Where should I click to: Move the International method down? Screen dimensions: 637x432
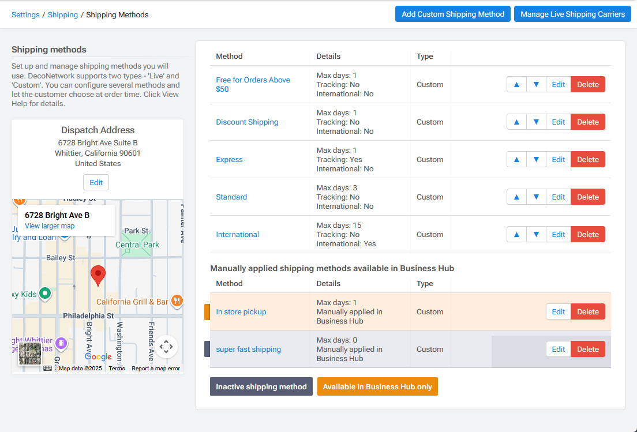(x=536, y=234)
